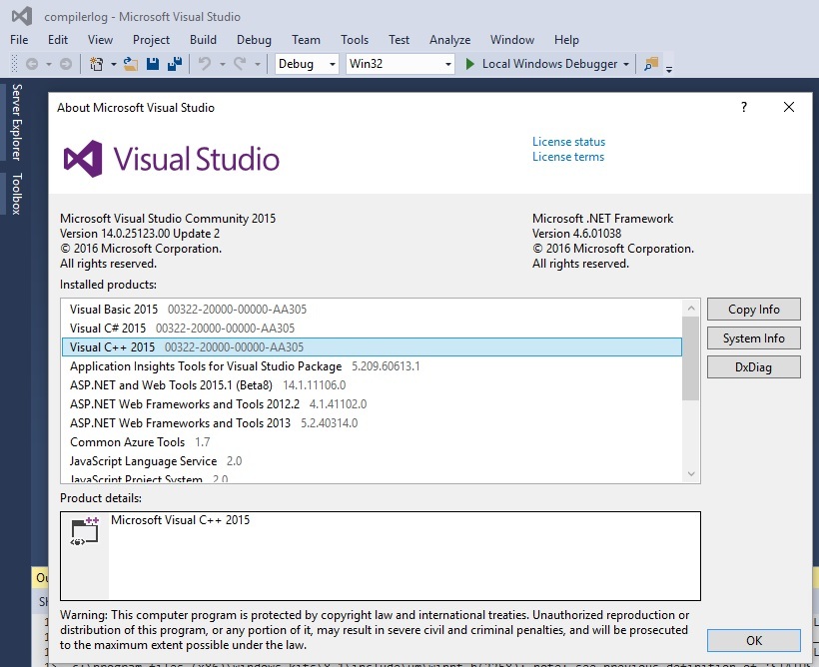Click the License status link

point(569,142)
